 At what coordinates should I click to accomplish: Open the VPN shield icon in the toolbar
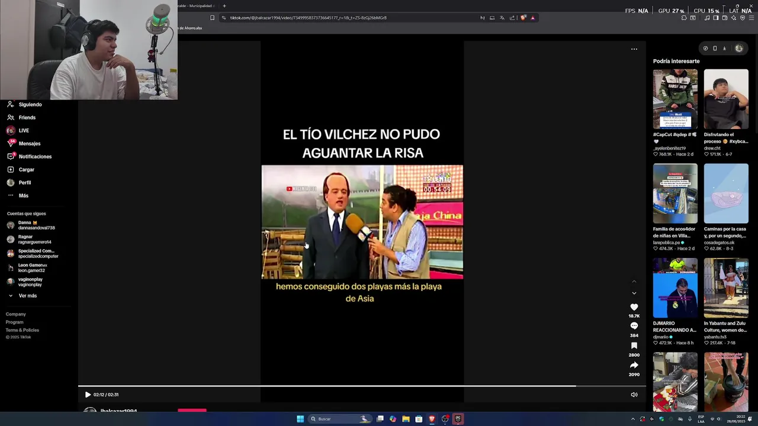point(743,18)
